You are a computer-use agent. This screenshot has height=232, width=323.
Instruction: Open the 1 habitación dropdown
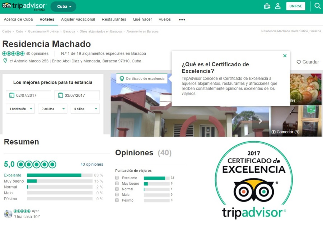click(20, 109)
